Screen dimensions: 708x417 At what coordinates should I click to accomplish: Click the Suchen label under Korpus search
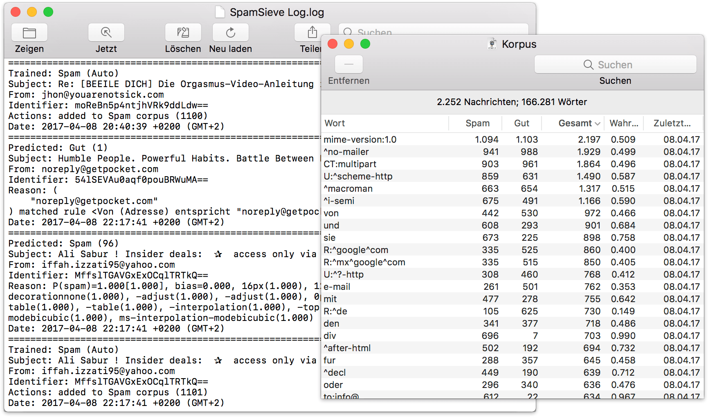(x=615, y=81)
